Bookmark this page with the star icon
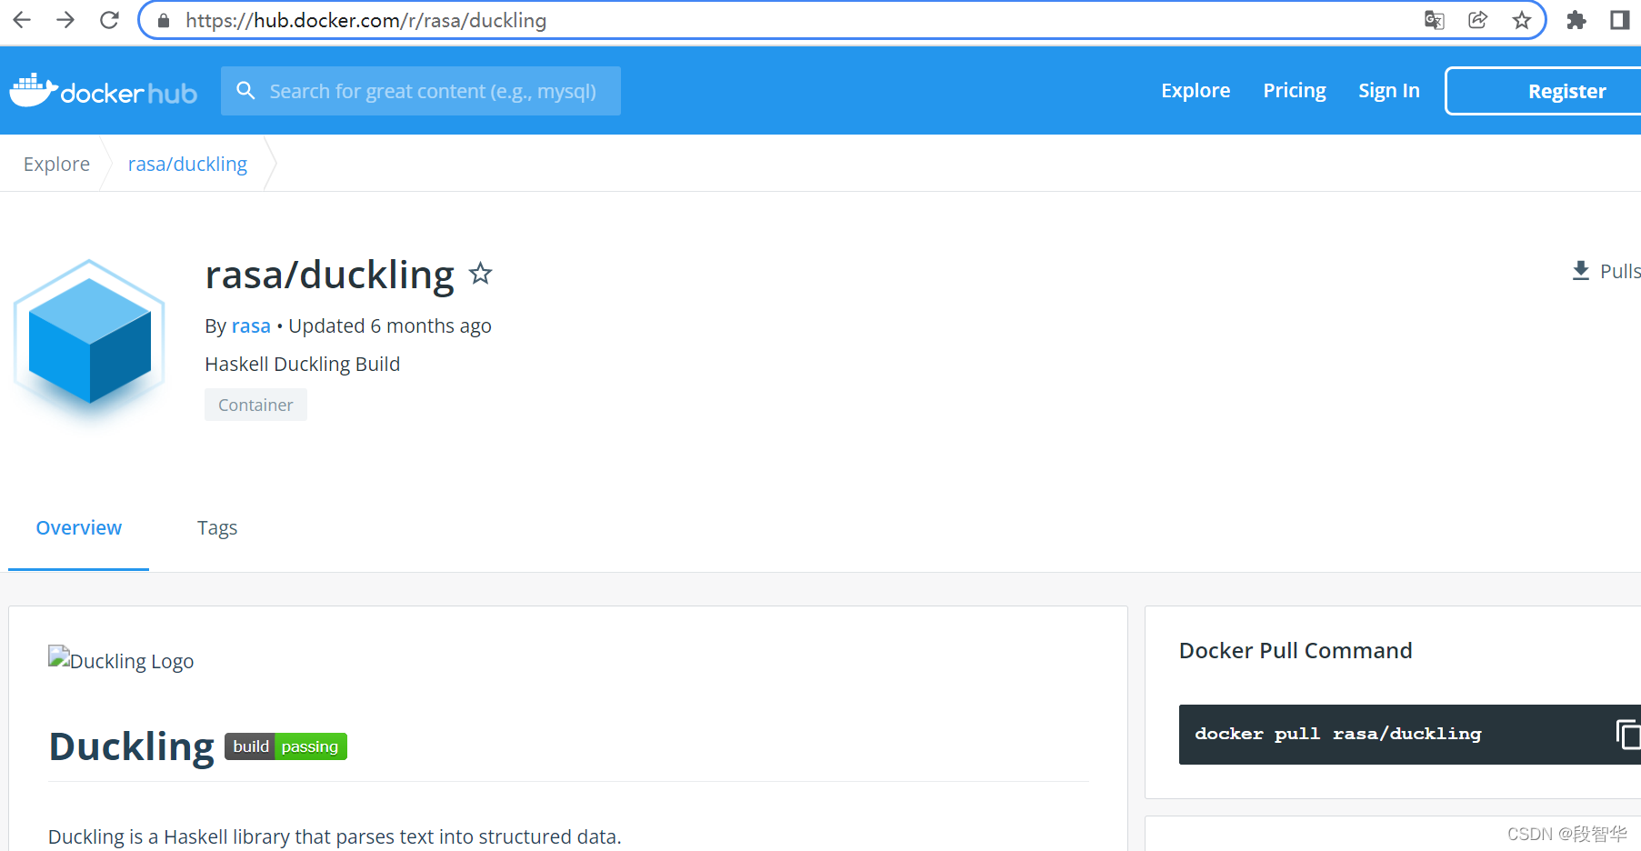The width and height of the screenshot is (1641, 851). click(1522, 20)
